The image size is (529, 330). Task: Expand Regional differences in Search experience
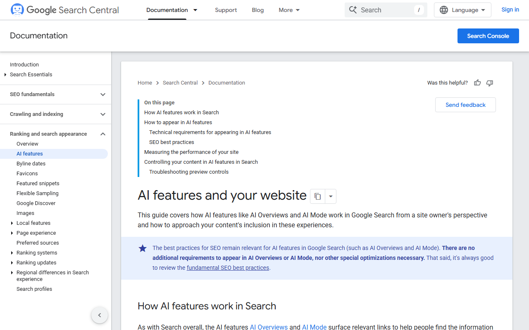pyautogui.click(x=12, y=273)
